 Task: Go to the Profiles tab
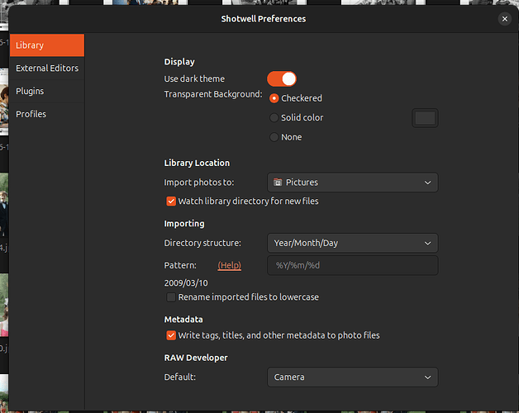point(47,114)
